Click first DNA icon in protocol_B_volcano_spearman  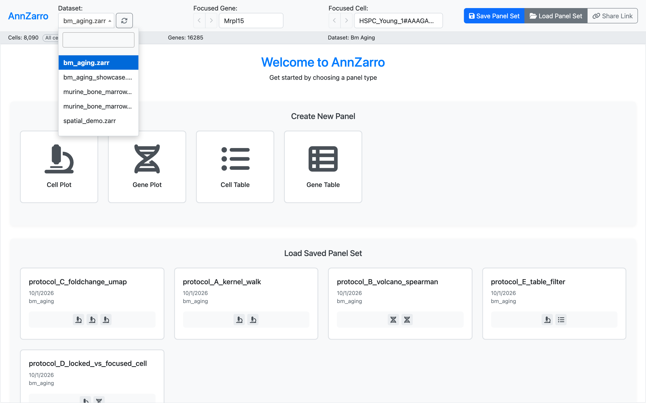[393, 320]
